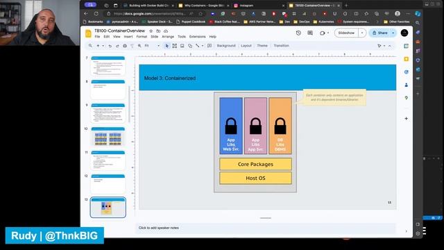Expand the hidden bookmarks chevron
Image resolution: width=444 pixels, height=250 pixels.
[x=377, y=22]
